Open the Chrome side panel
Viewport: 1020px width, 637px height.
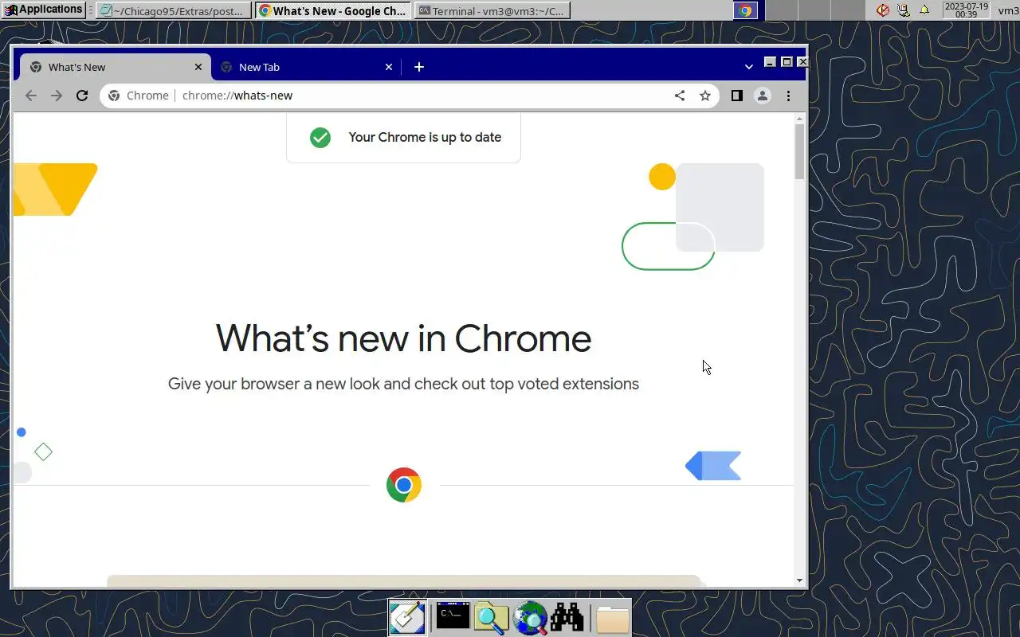pyautogui.click(x=736, y=96)
